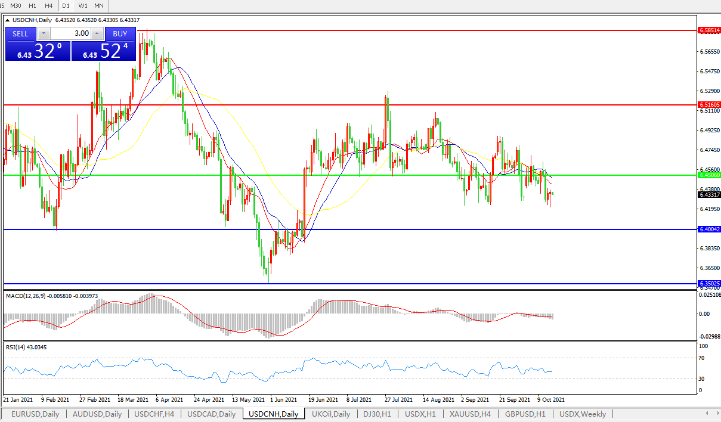Click the green 6.45060 horizontal line
The image size is (721, 422).
coord(358,175)
